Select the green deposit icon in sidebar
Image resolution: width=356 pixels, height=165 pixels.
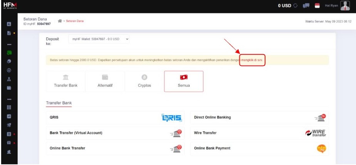click(9, 53)
